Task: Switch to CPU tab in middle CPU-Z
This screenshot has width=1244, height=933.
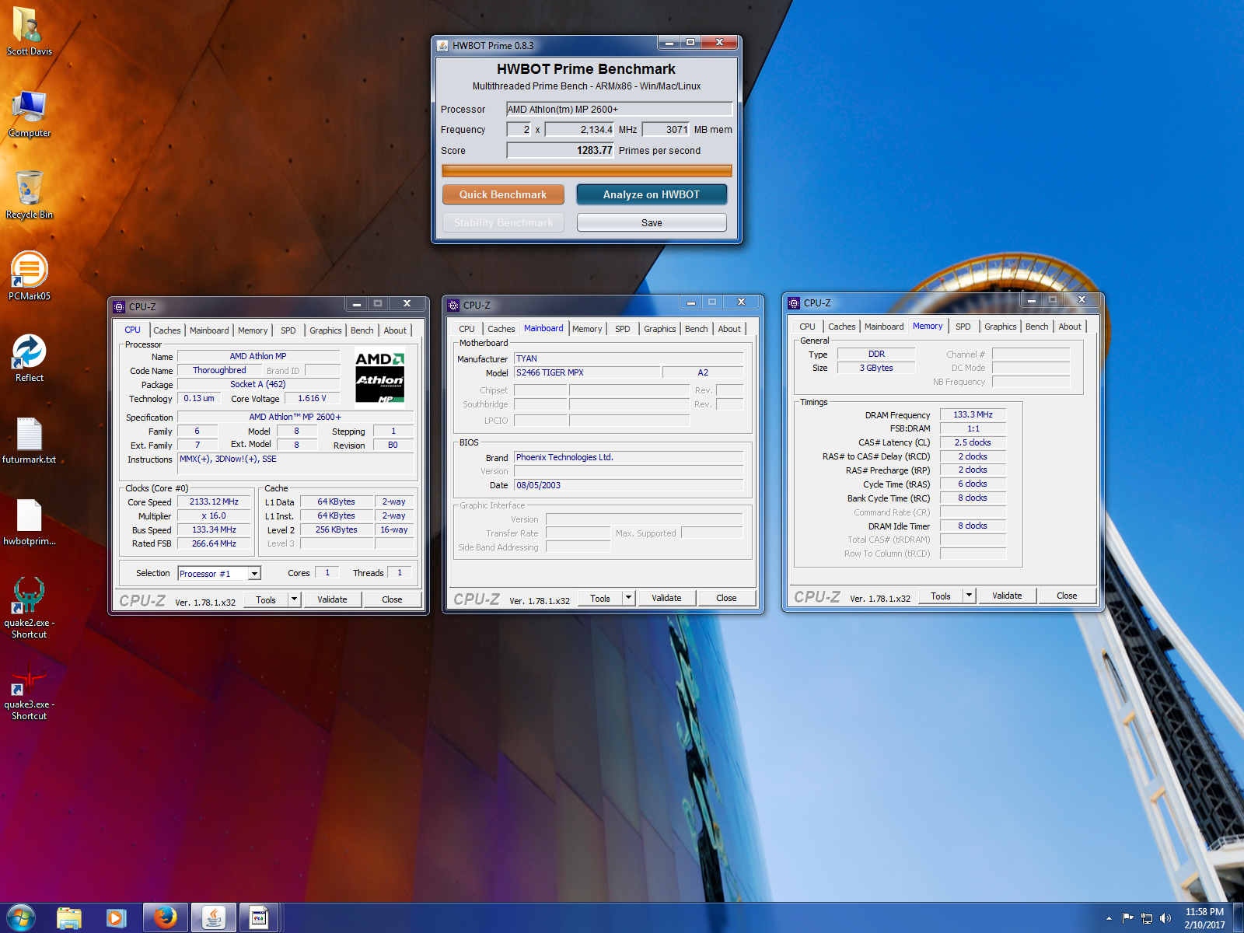Action: 466,329
